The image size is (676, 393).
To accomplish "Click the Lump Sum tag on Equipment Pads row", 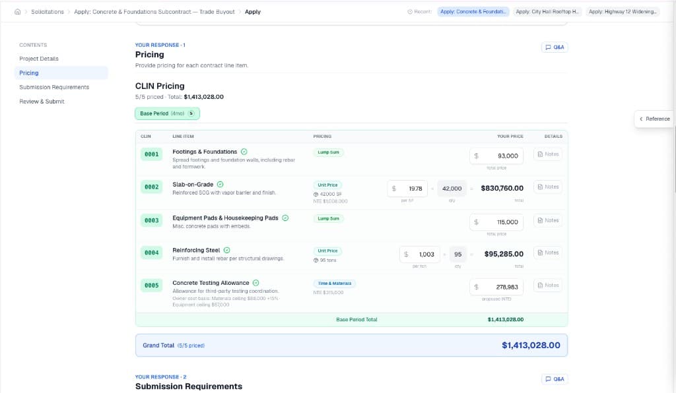I will coord(328,219).
